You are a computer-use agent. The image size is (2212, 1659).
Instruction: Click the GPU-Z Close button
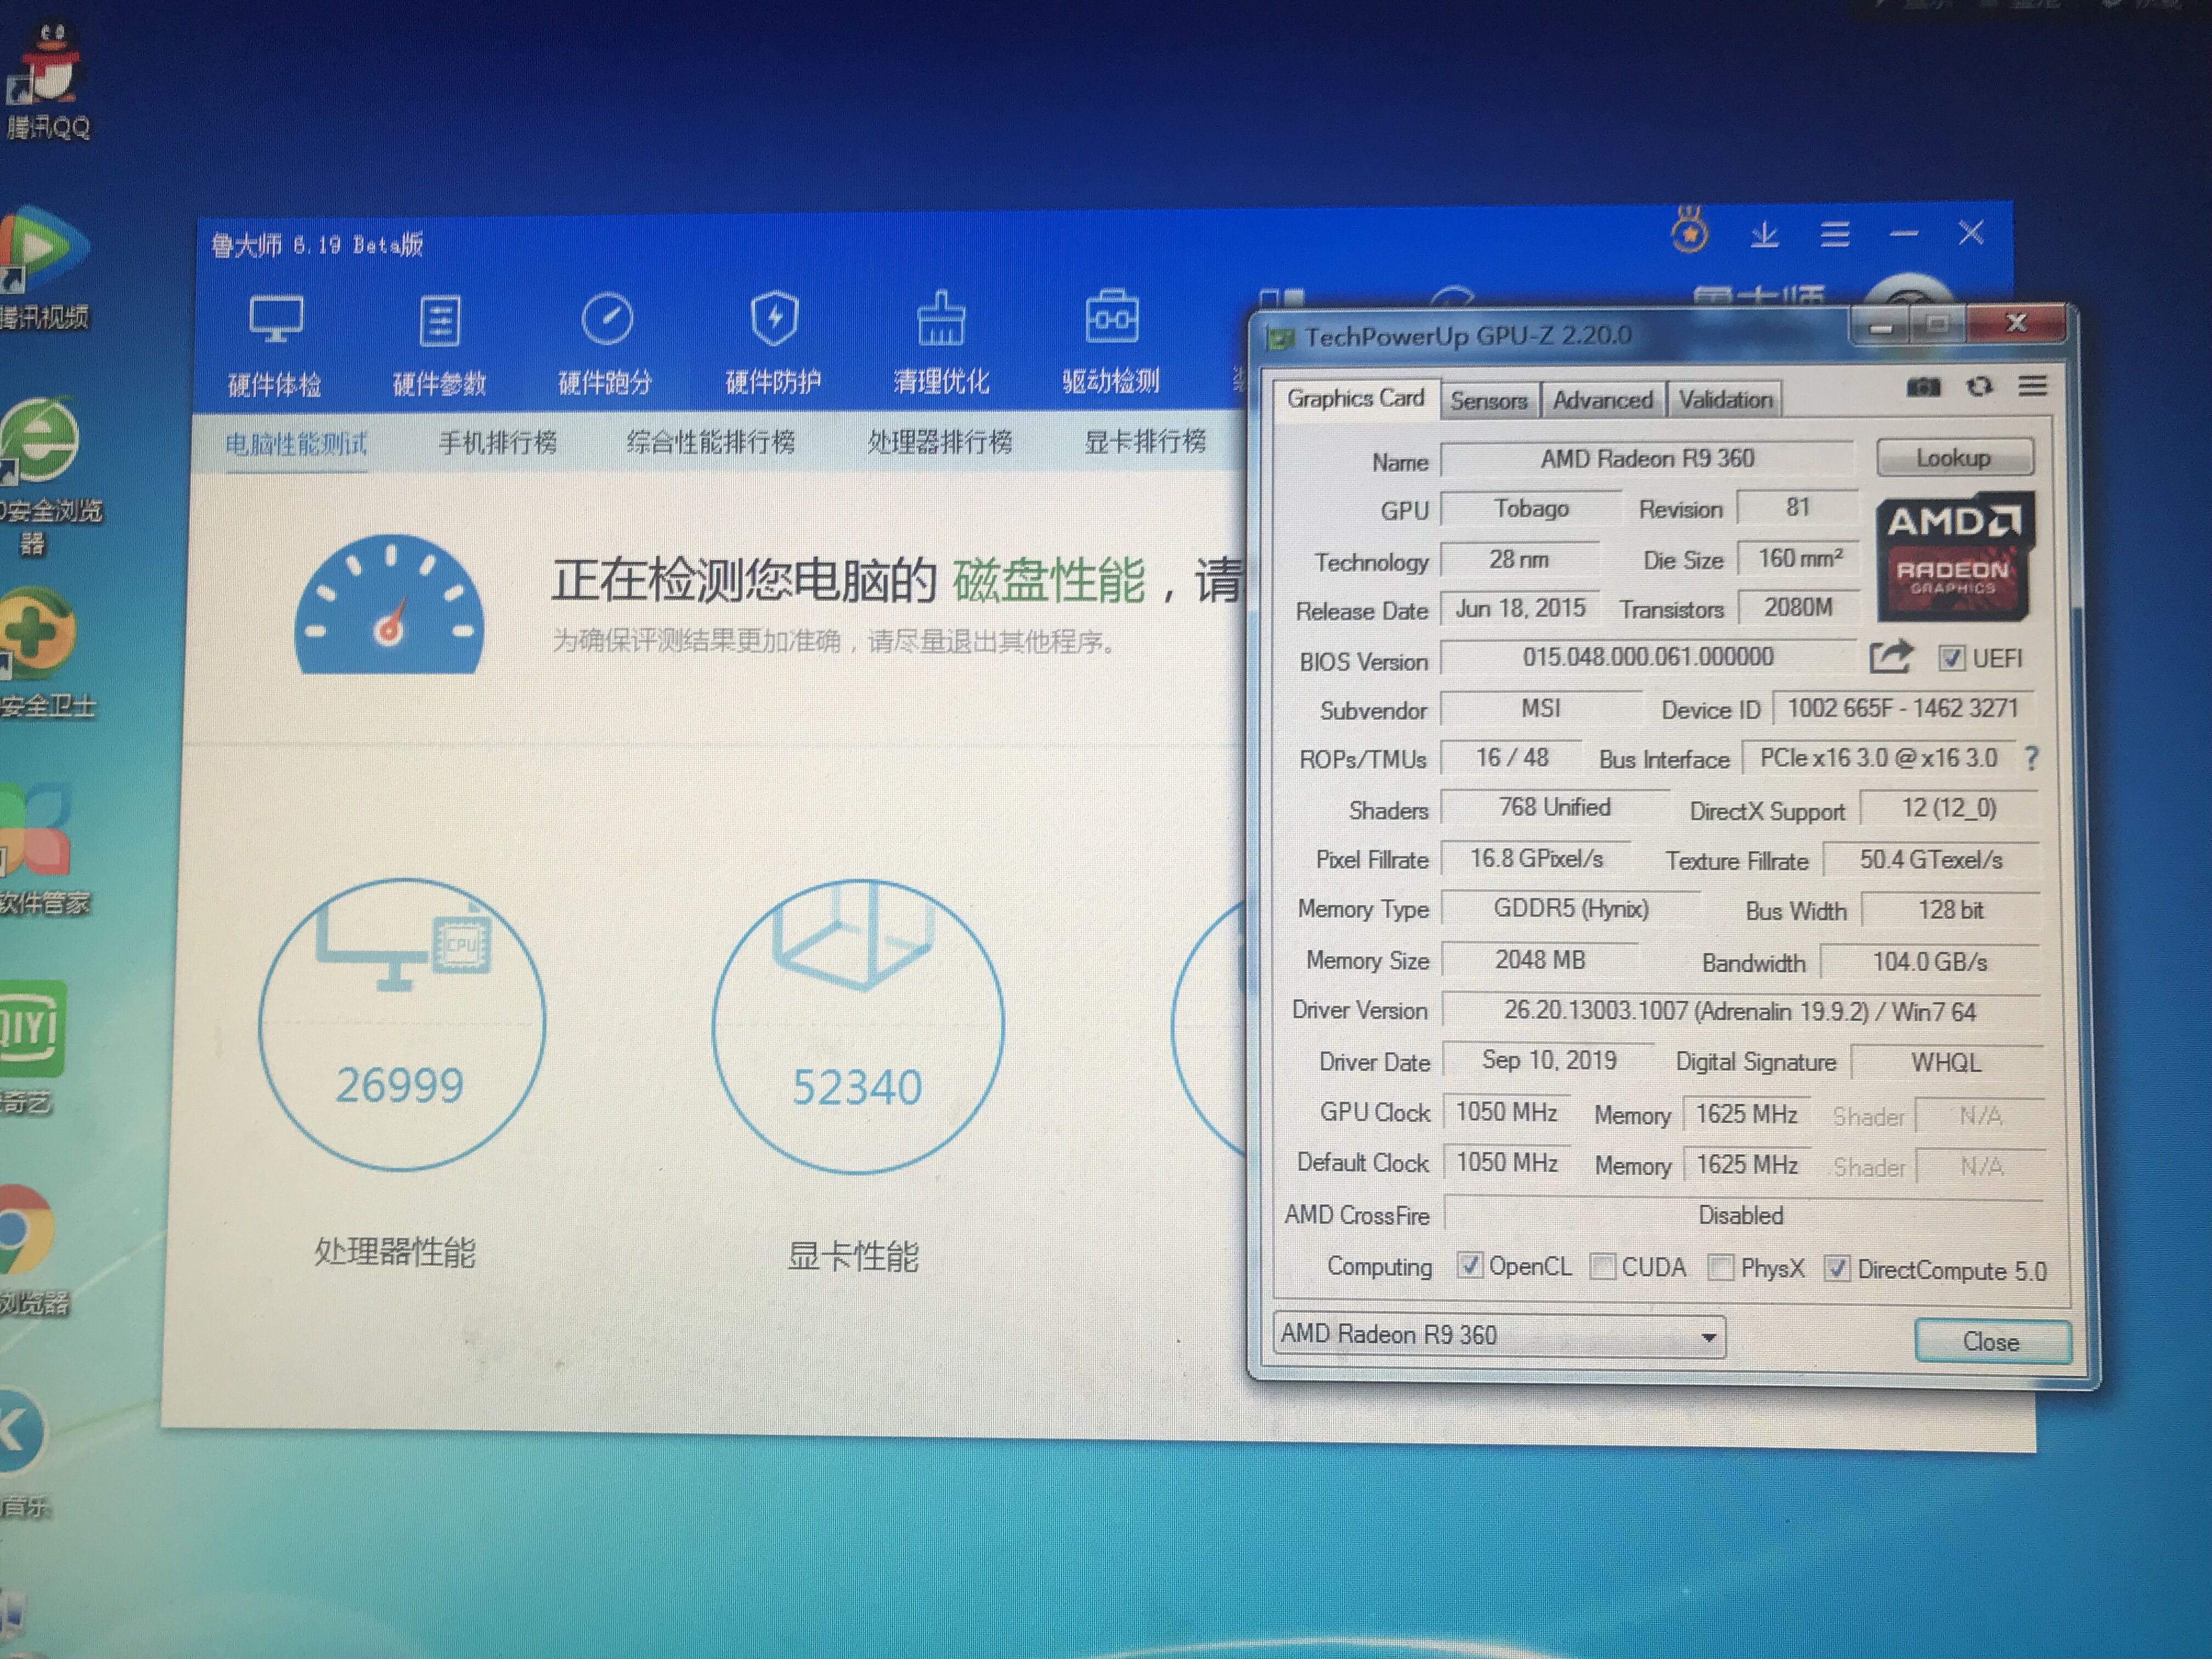click(x=1991, y=1341)
